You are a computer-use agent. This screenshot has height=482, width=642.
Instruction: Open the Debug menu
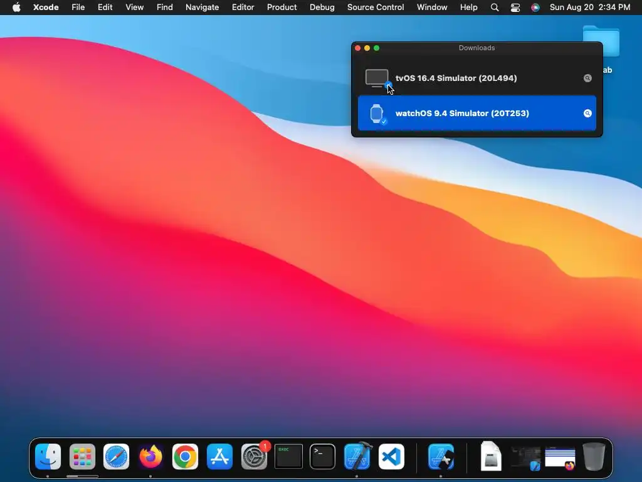click(x=322, y=8)
